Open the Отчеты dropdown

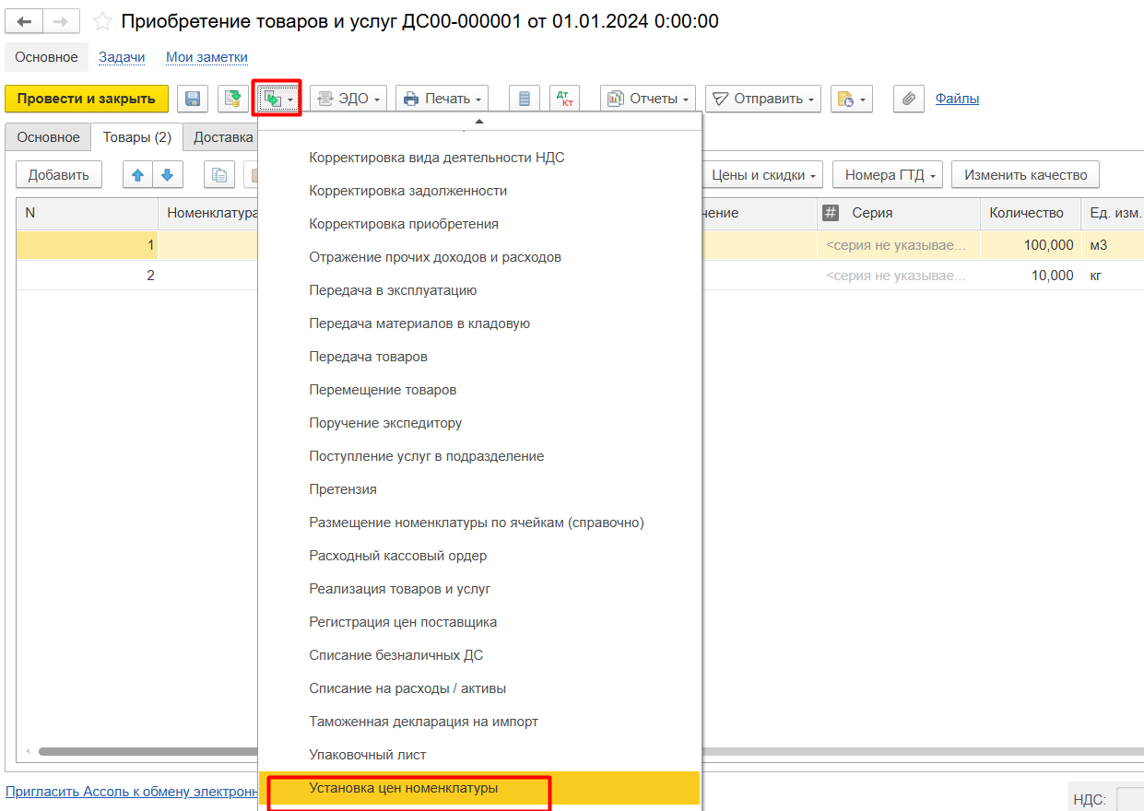(x=648, y=99)
